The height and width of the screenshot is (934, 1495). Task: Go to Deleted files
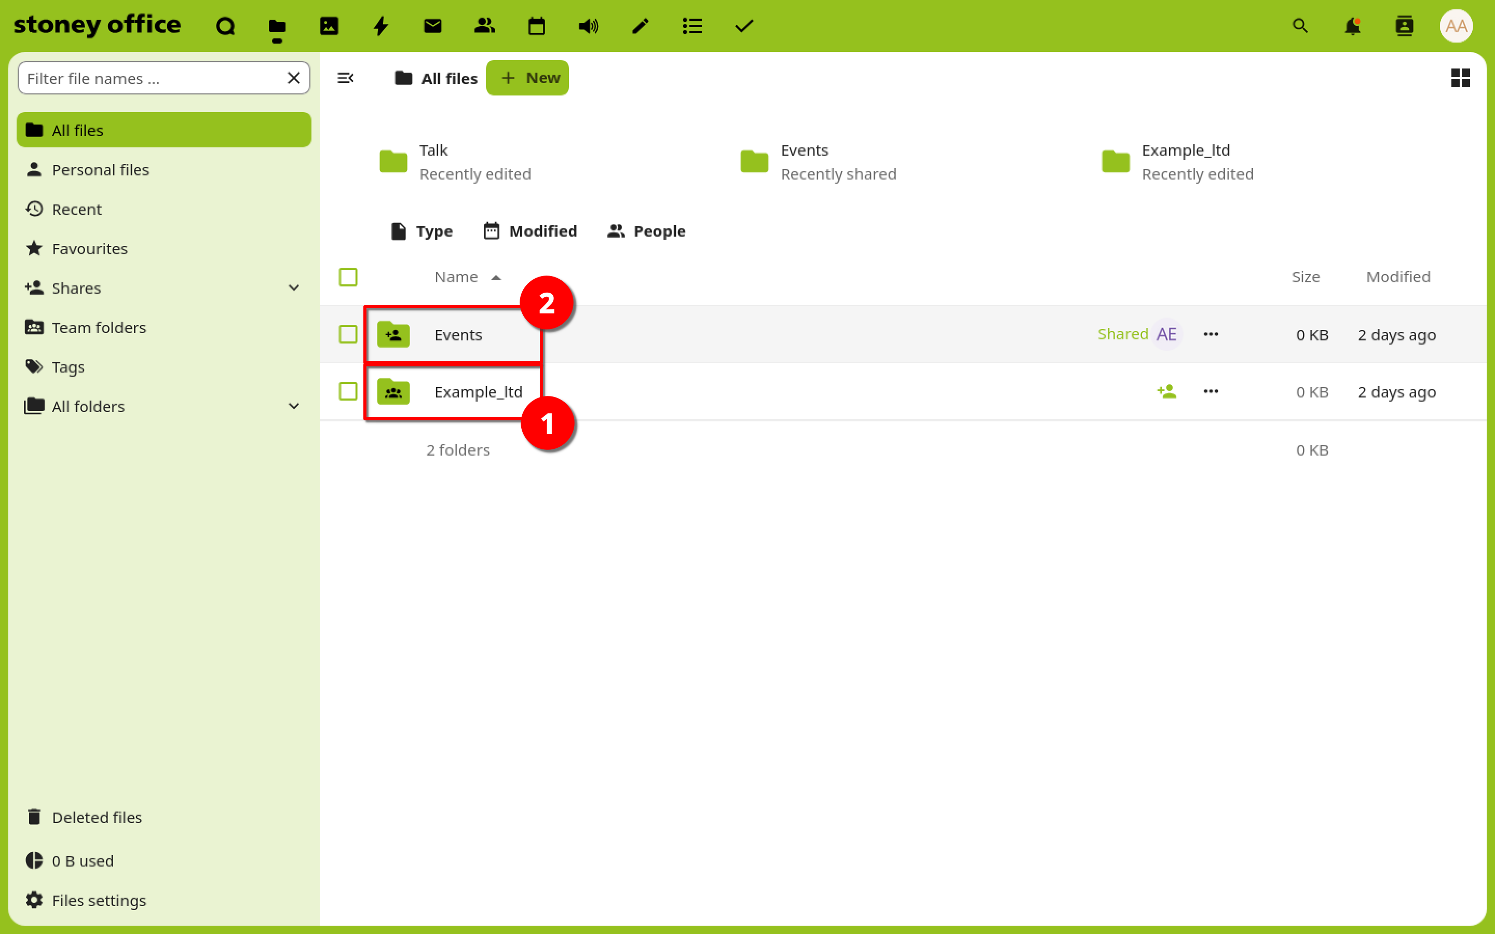click(97, 817)
